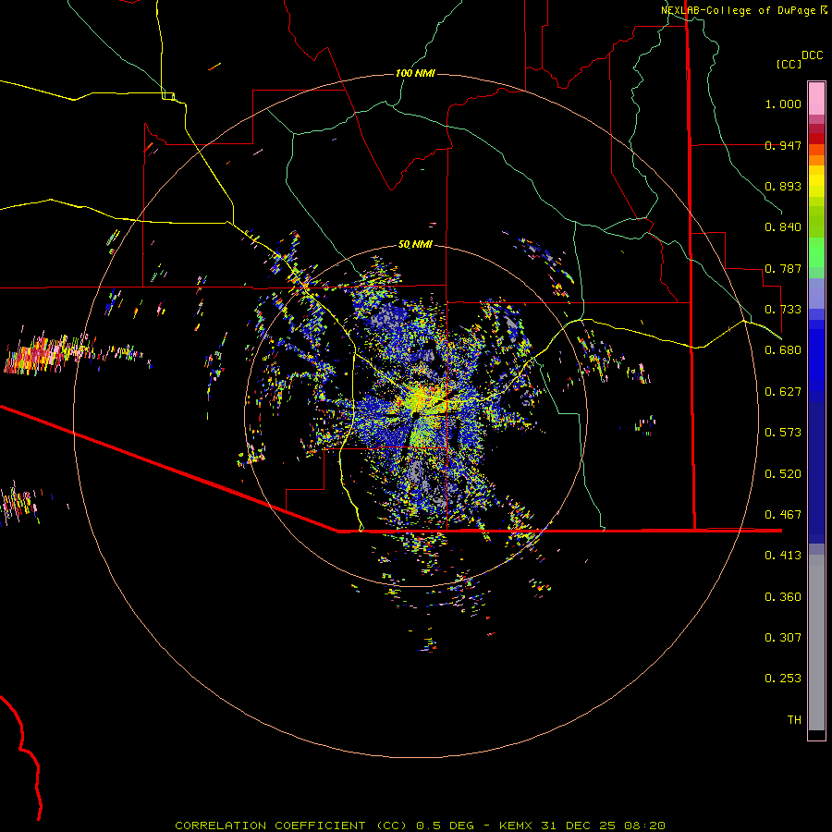This screenshot has height=832, width=832.
Task: Click the 0.787 legend value
Action: coord(783,268)
